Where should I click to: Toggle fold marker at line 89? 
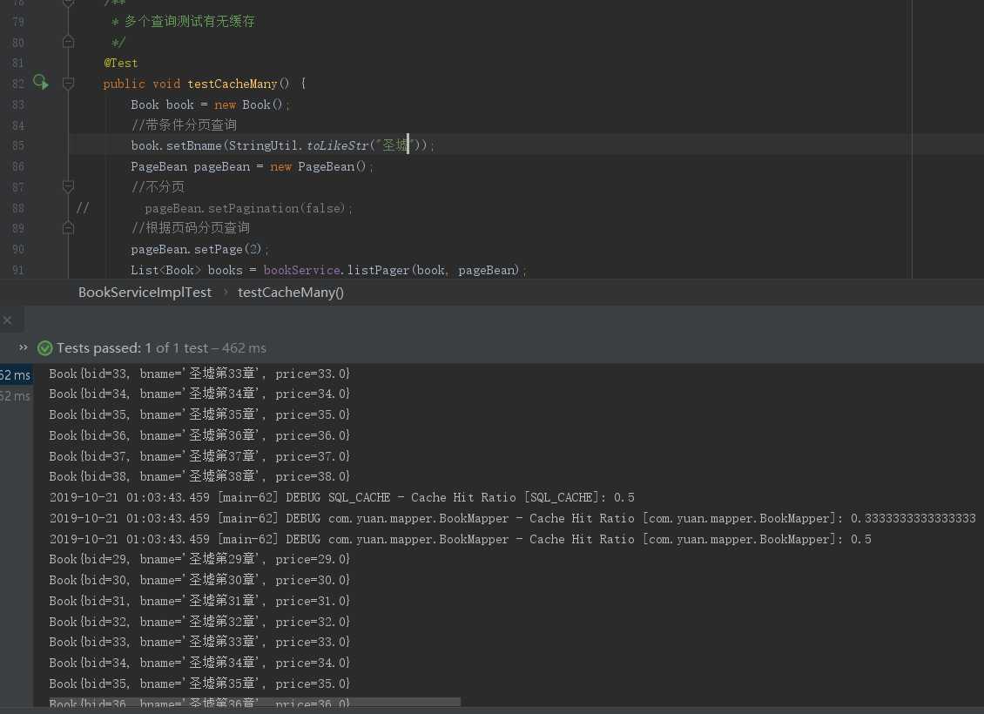(x=69, y=228)
